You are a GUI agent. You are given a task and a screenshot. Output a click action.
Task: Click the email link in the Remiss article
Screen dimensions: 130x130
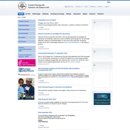pyautogui.click(x=72, y=43)
